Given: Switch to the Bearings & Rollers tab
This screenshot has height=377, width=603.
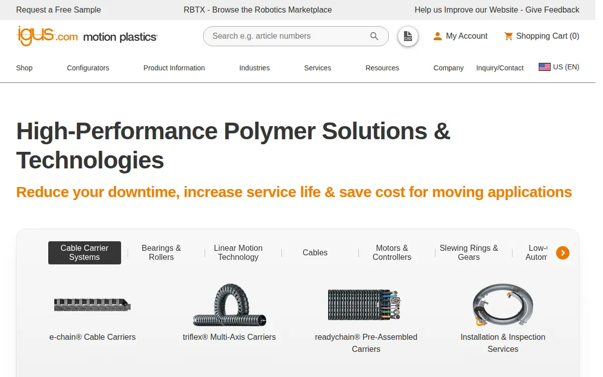Looking at the screenshot, I should point(161,253).
